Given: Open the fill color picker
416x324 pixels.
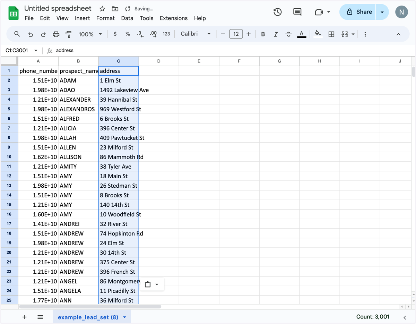Looking at the screenshot, I should point(318,34).
